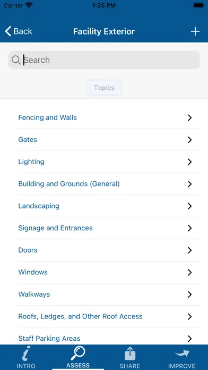Tap the magnifier icon in search bar
The width and height of the screenshot is (208, 370).
click(16, 60)
